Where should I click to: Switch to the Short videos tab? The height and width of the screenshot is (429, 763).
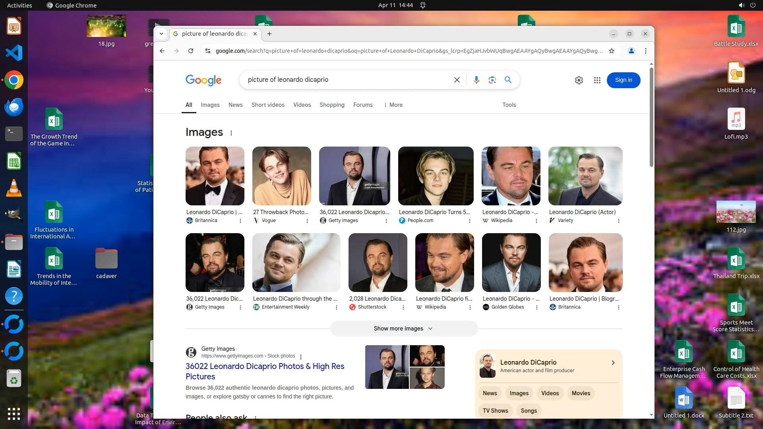tap(268, 105)
